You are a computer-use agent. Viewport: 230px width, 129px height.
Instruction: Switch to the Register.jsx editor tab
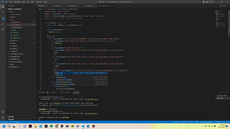[x=73, y=6]
